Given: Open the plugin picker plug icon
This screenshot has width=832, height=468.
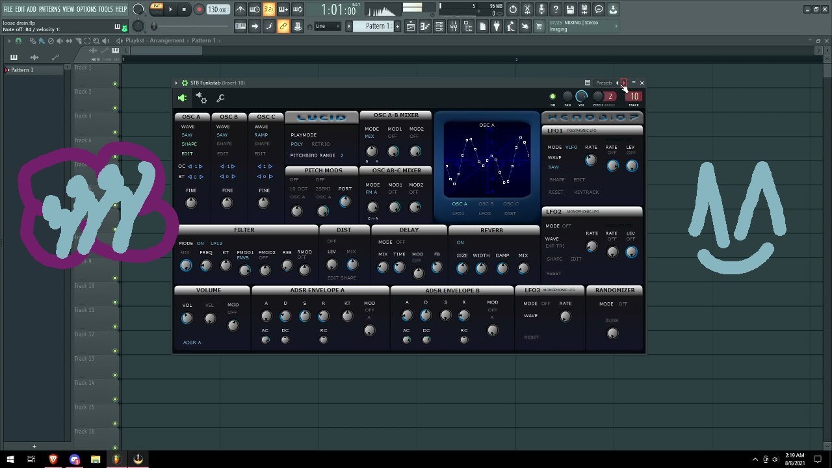Looking at the screenshot, I should 497,26.
